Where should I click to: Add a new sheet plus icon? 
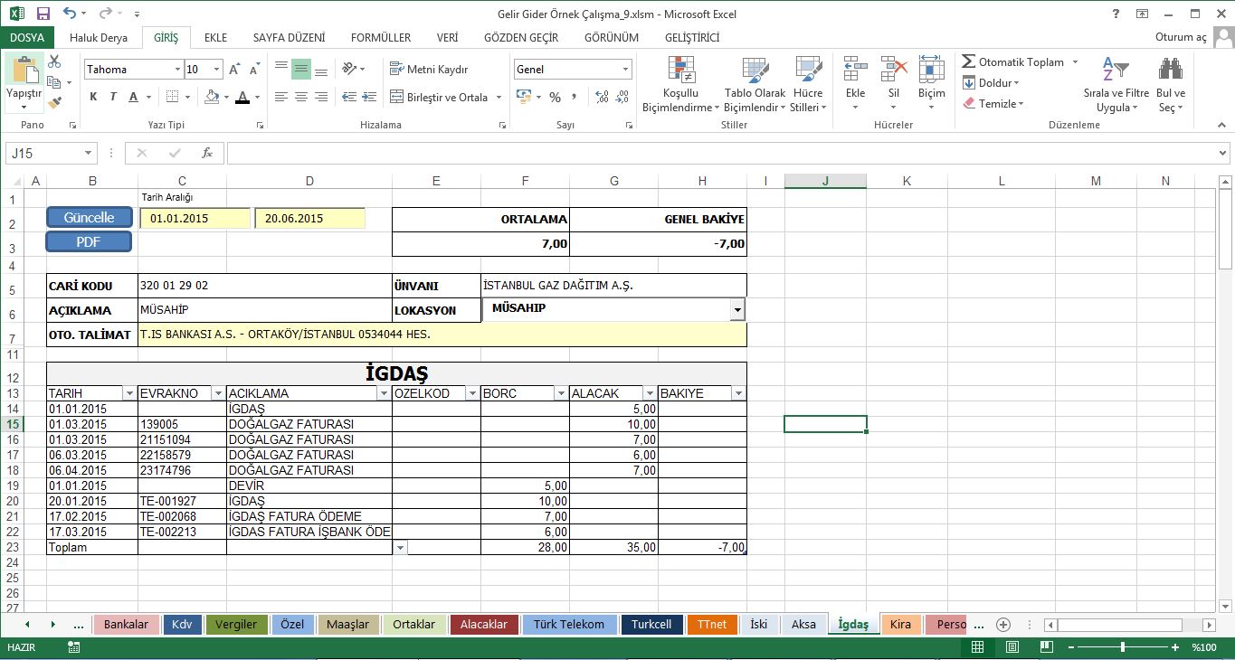1002,625
